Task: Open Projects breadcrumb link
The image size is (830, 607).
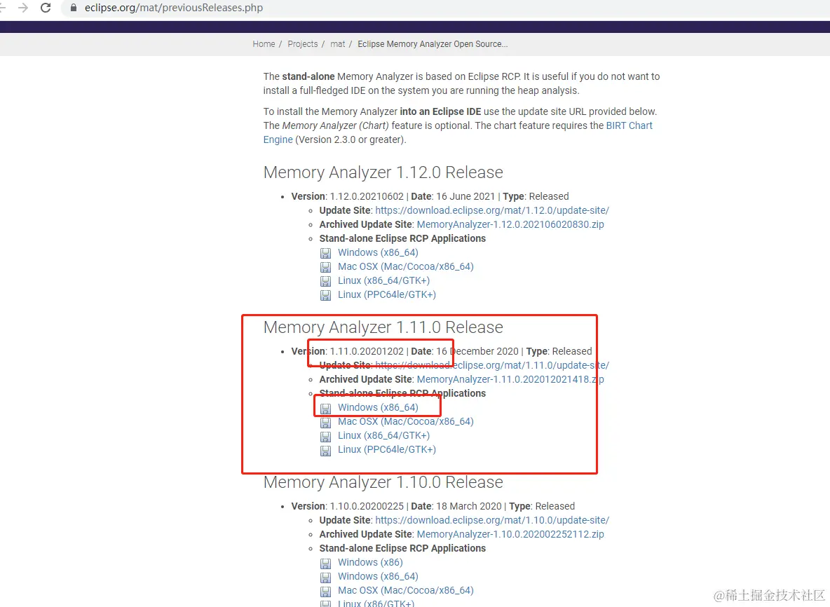Action: (x=303, y=44)
